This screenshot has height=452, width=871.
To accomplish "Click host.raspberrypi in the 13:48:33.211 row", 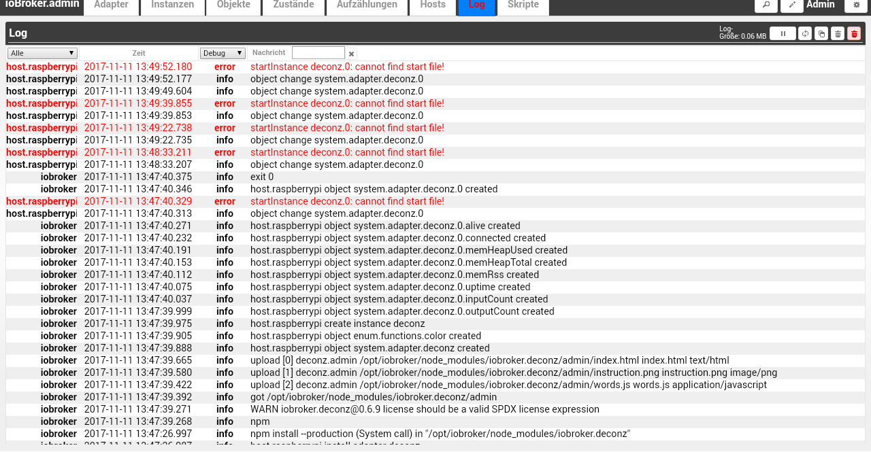I will pos(42,152).
